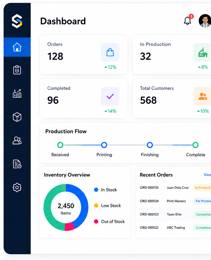Open order ORD-000125
Viewport: 211px width, 260px height.
[149, 187]
